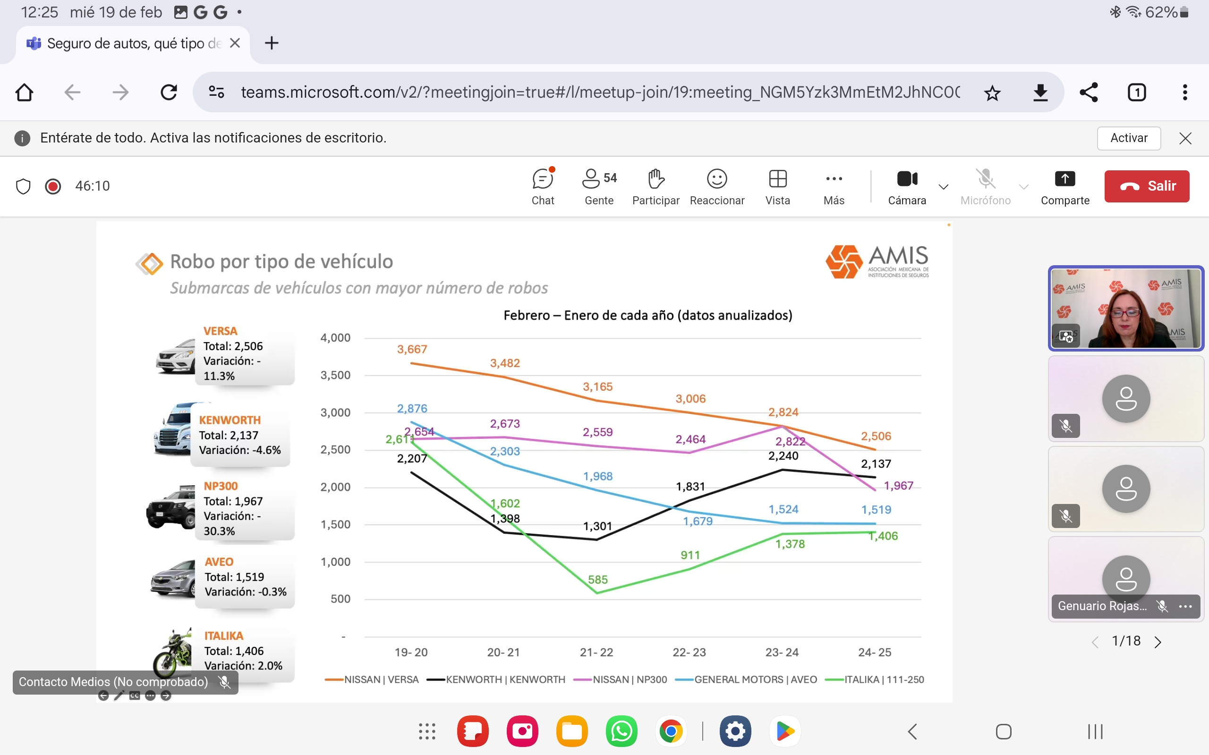
Task: Click the KENWORTH Total: 2,137 card
Action: (240, 435)
